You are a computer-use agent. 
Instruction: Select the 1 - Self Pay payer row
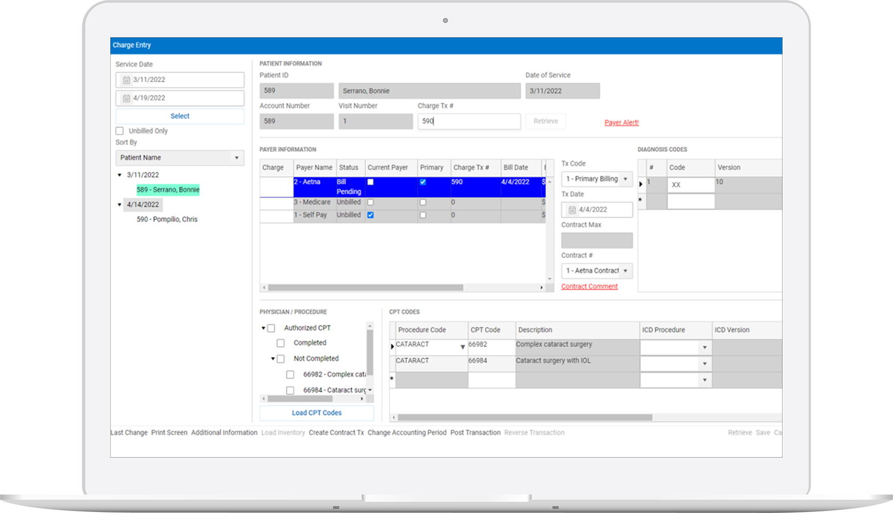(402, 215)
